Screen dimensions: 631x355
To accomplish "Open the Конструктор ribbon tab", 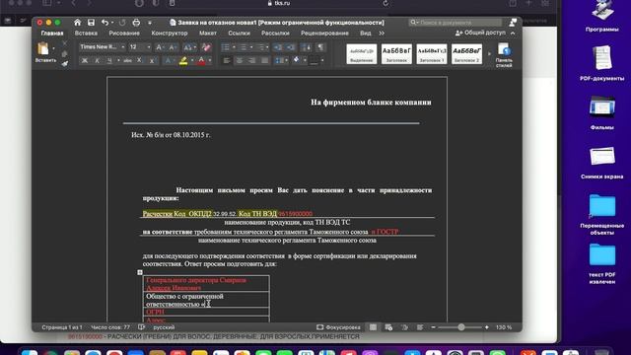I will point(169,33).
